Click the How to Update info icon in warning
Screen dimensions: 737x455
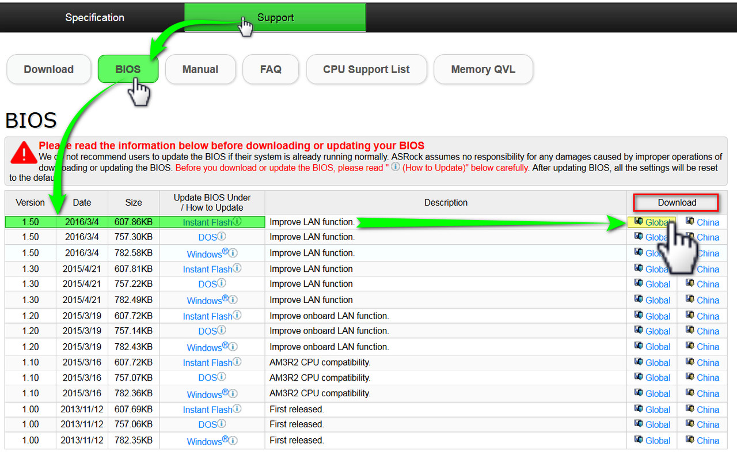click(396, 167)
